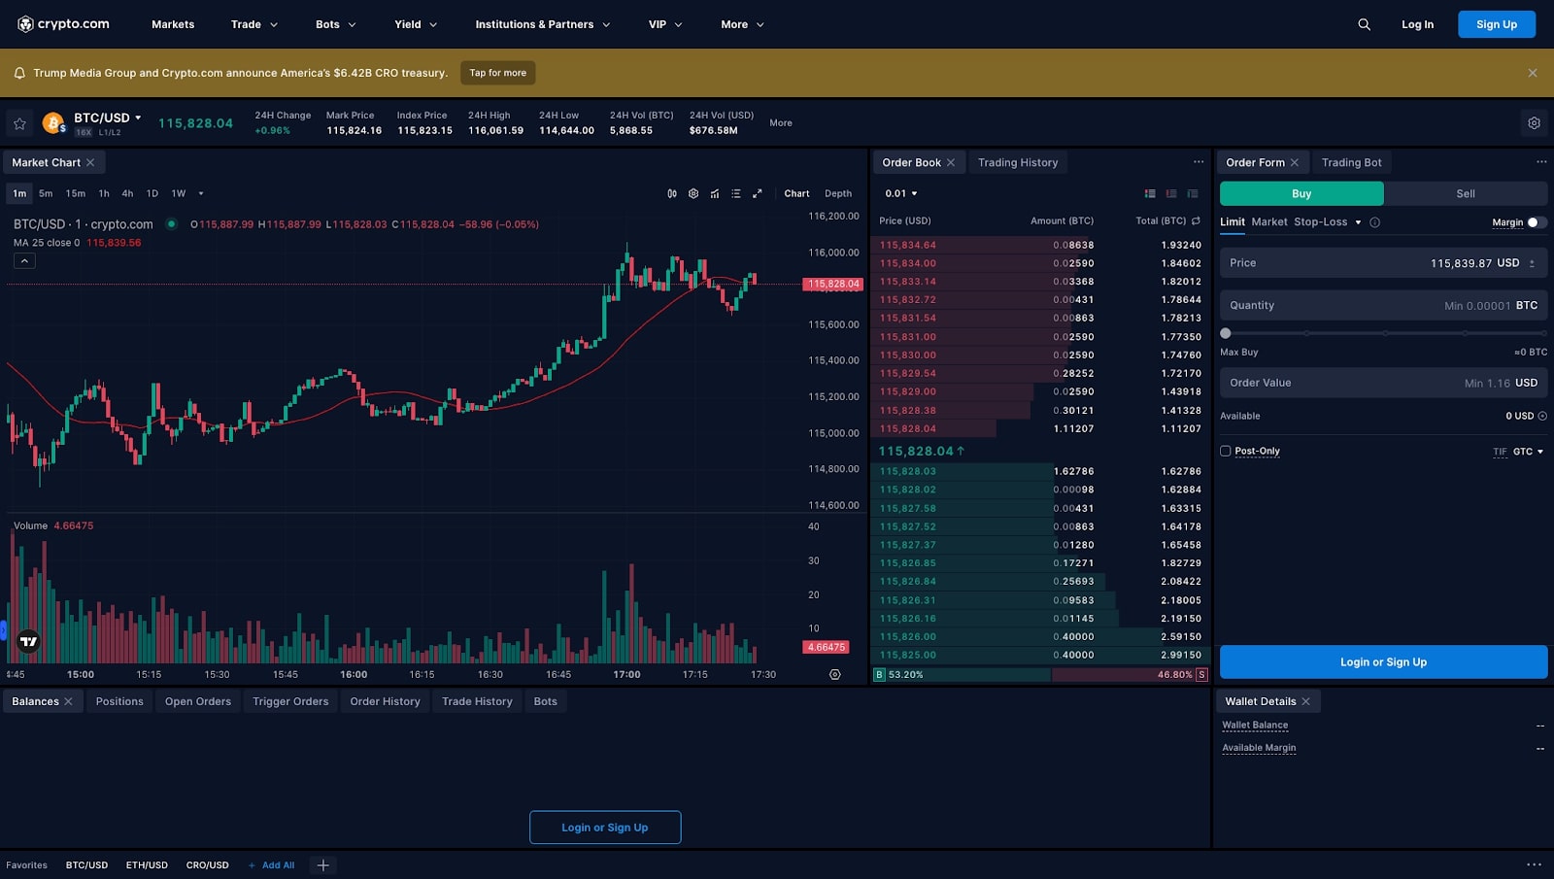Viewport: 1554px width, 879px height.
Task: Open the chart settings gear icon
Action: (x=693, y=193)
